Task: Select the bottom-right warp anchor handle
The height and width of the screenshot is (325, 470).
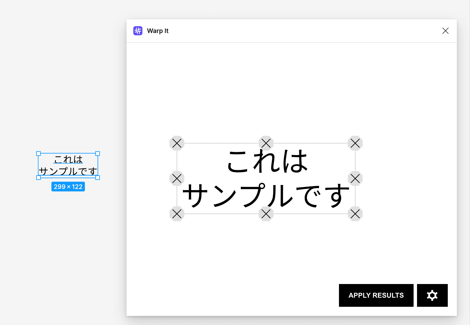Action: pyautogui.click(x=355, y=214)
